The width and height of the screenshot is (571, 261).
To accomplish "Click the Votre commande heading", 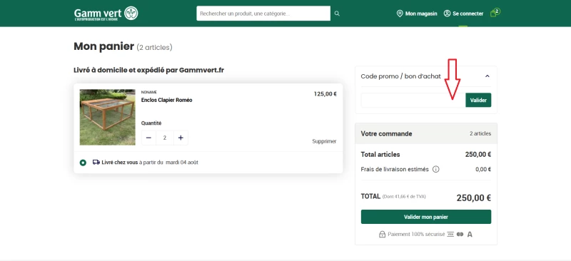I will pyautogui.click(x=386, y=133).
